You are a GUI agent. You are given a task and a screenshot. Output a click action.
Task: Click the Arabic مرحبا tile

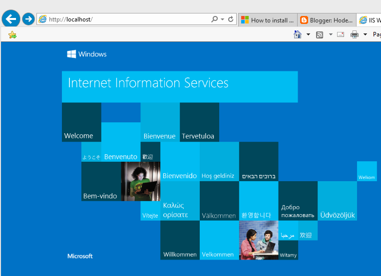(x=288, y=231)
